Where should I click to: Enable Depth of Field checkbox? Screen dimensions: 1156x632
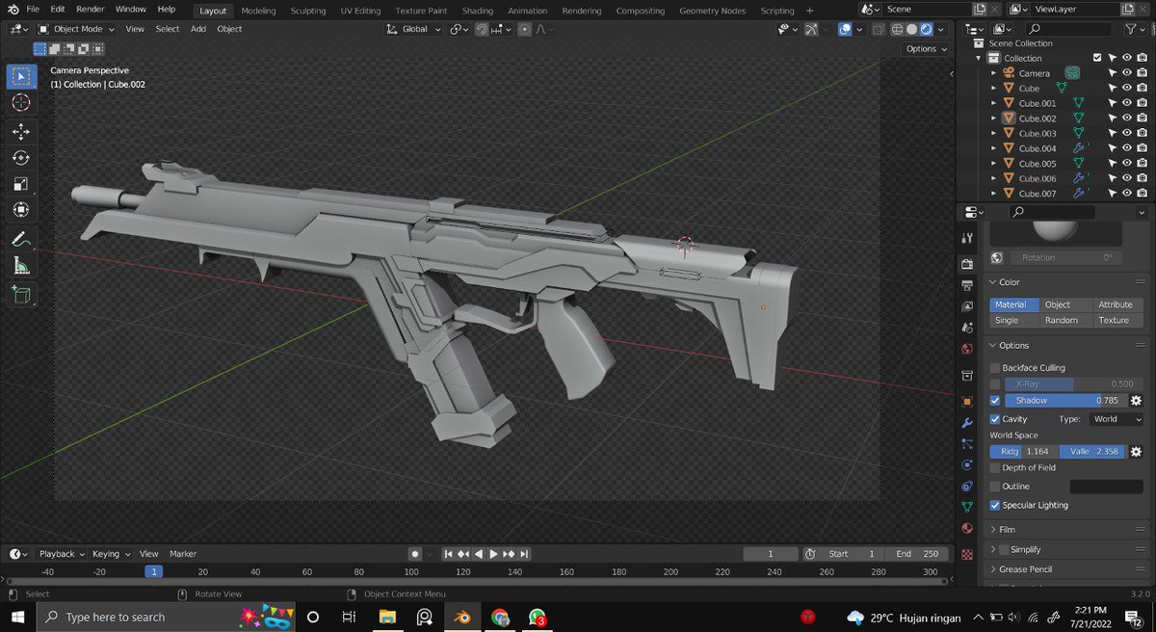point(995,467)
